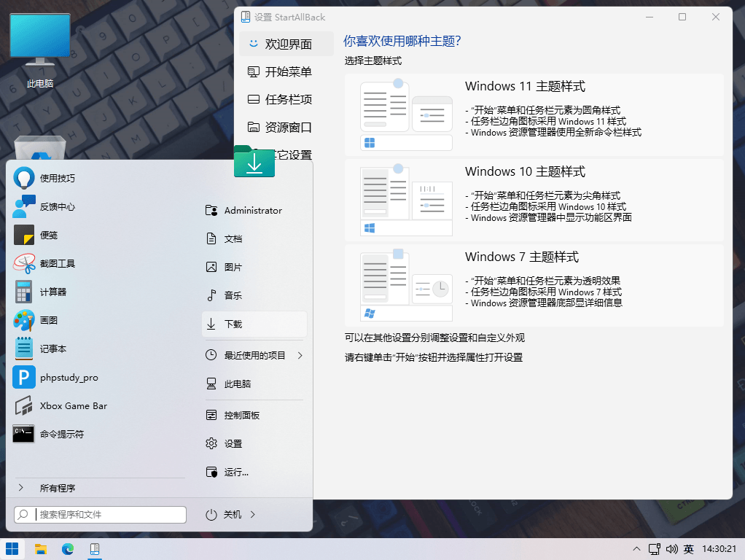Click the 控制面板 control panel icon
Image resolution: width=745 pixels, height=560 pixels.
tap(211, 416)
